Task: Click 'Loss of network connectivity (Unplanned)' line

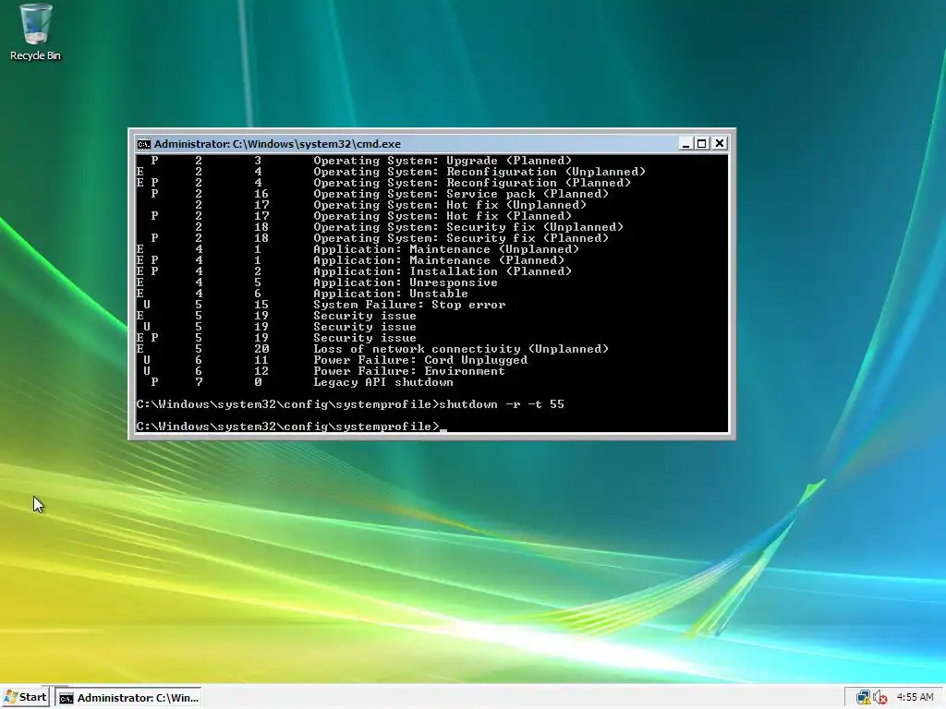Action: click(x=462, y=349)
